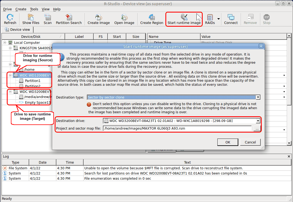The width and height of the screenshot is (293, 202).
Task: Click the Label column header
Action: [x=79, y=37]
